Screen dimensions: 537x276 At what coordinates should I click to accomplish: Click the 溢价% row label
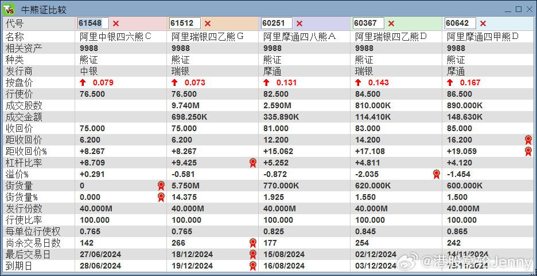click(17, 175)
